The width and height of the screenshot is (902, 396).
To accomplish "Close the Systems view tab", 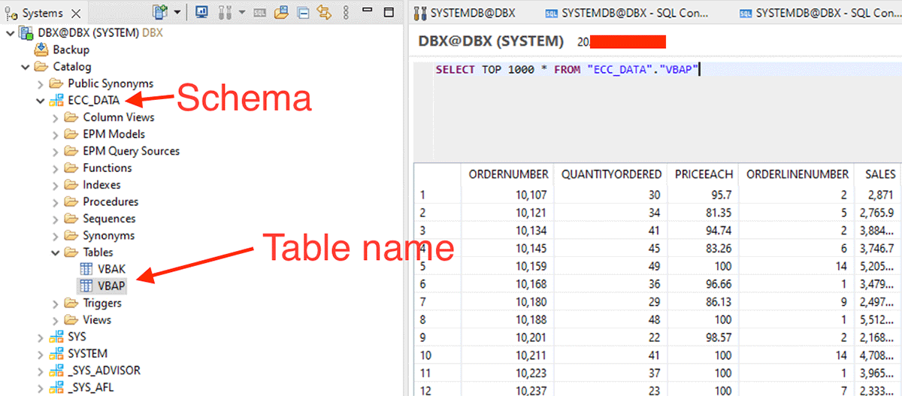I will pyautogui.click(x=75, y=14).
